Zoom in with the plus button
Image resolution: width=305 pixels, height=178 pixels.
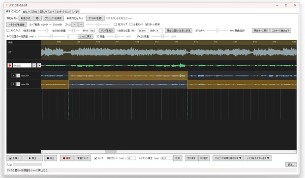click(81, 25)
